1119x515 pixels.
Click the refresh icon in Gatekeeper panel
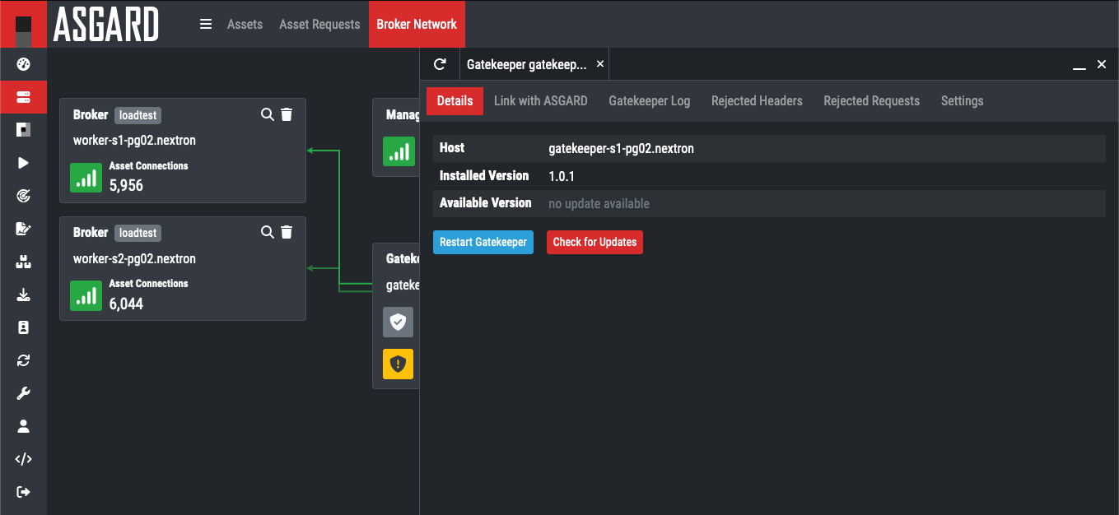440,64
